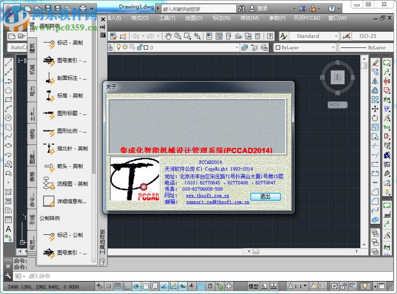This screenshot has width=397, height=294.
Task: Select the Line tool on the left toolbar
Action: (7, 61)
